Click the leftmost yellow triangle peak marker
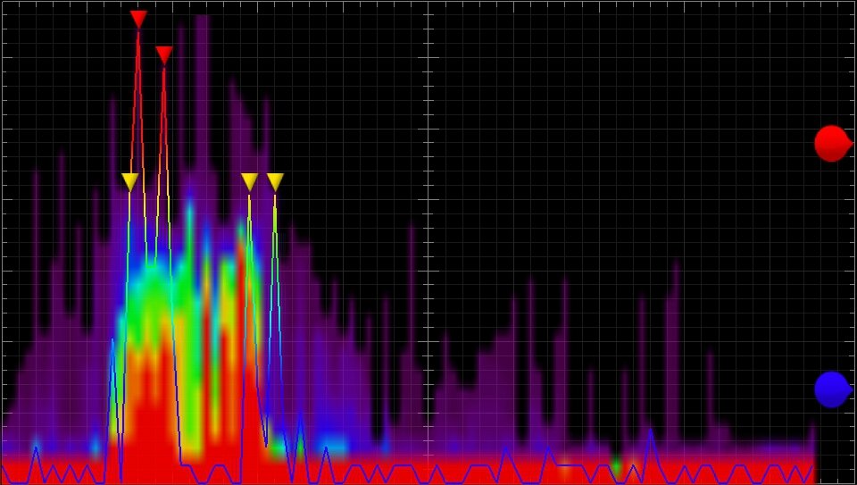 [129, 182]
